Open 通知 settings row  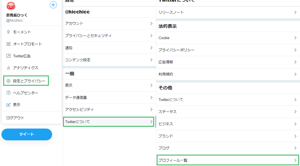109,48
